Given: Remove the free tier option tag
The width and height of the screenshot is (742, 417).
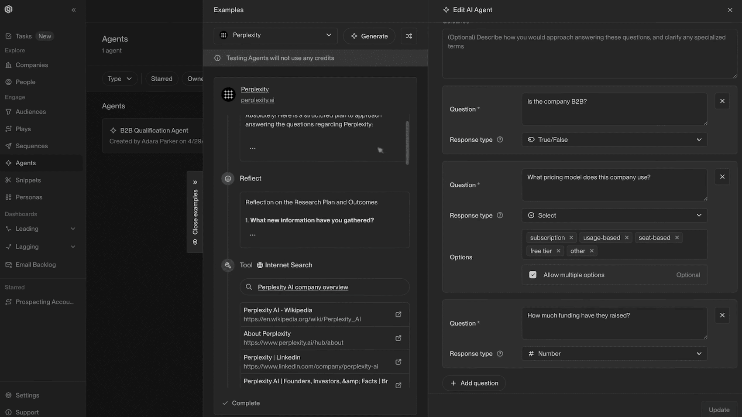Looking at the screenshot, I should pyautogui.click(x=558, y=251).
